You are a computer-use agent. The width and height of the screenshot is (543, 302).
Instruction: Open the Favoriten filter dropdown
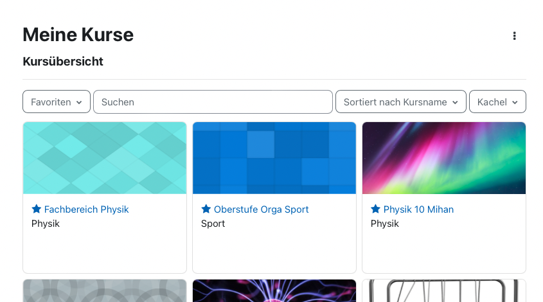click(57, 102)
